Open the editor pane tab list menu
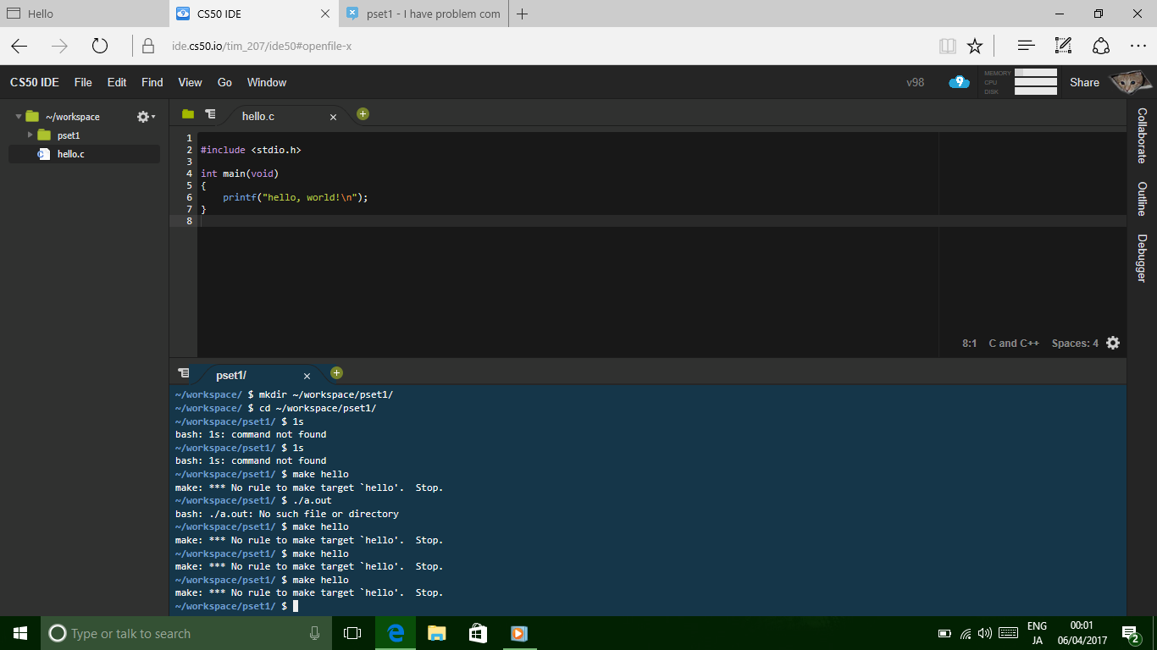The height and width of the screenshot is (650, 1157). [x=210, y=114]
